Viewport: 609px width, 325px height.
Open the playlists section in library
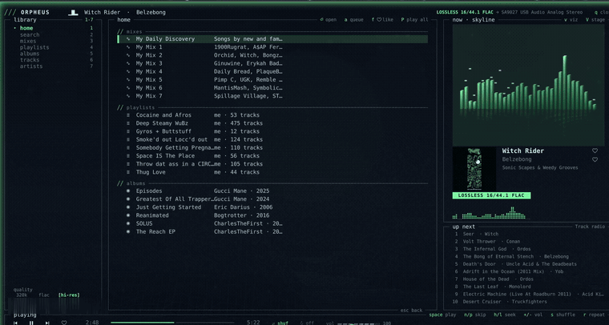(34, 47)
